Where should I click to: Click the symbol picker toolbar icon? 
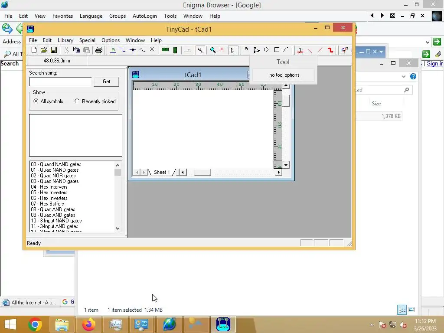[200, 50]
